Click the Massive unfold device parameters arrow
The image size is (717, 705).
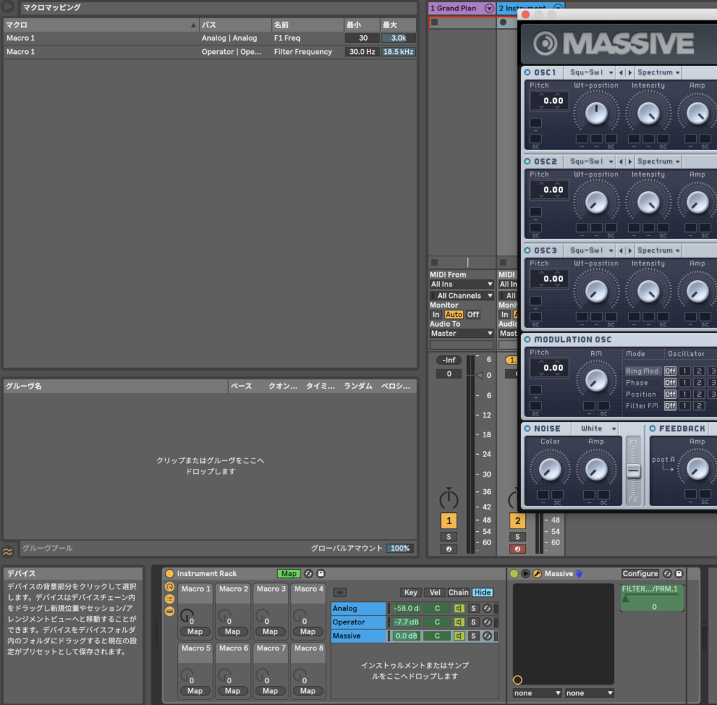tap(526, 573)
